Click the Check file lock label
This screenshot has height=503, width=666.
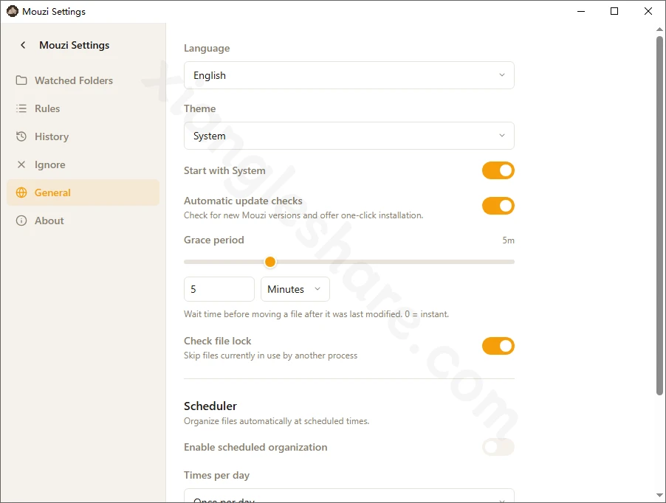point(218,341)
